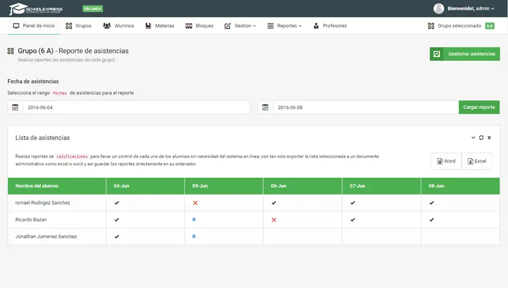Click Ricardo Bazan's 04-Jun checkmark
The image size is (508, 288).
(116, 220)
